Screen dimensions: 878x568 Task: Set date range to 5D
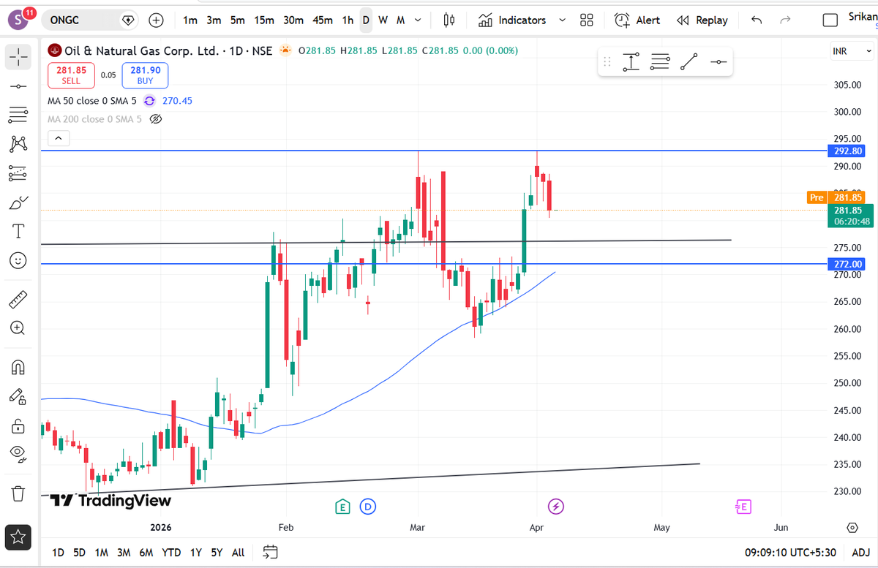click(79, 553)
